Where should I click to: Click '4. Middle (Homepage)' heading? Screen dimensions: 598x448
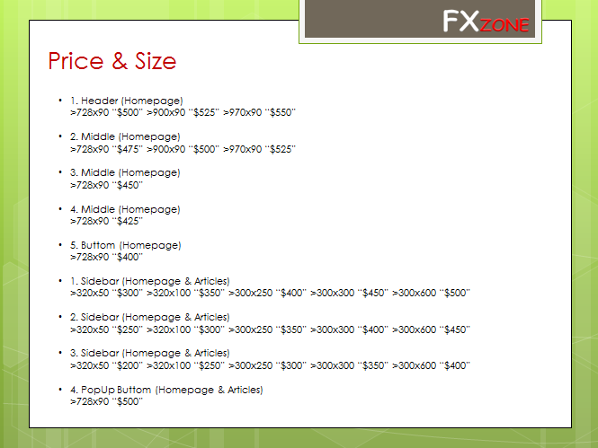pyautogui.click(x=125, y=209)
